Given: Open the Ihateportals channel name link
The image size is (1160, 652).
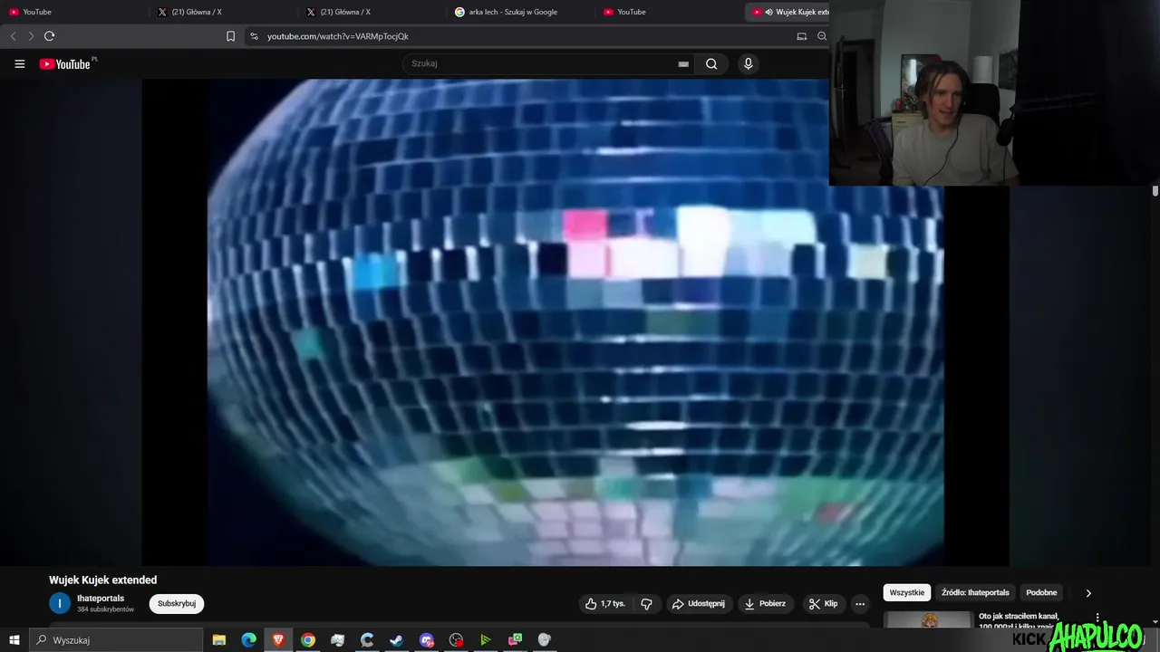Looking at the screenshot, I should tap(101, 599).
